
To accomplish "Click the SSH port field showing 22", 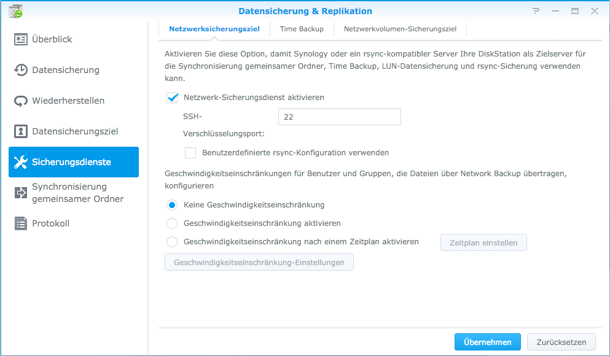I will click(x=340, y=117).
